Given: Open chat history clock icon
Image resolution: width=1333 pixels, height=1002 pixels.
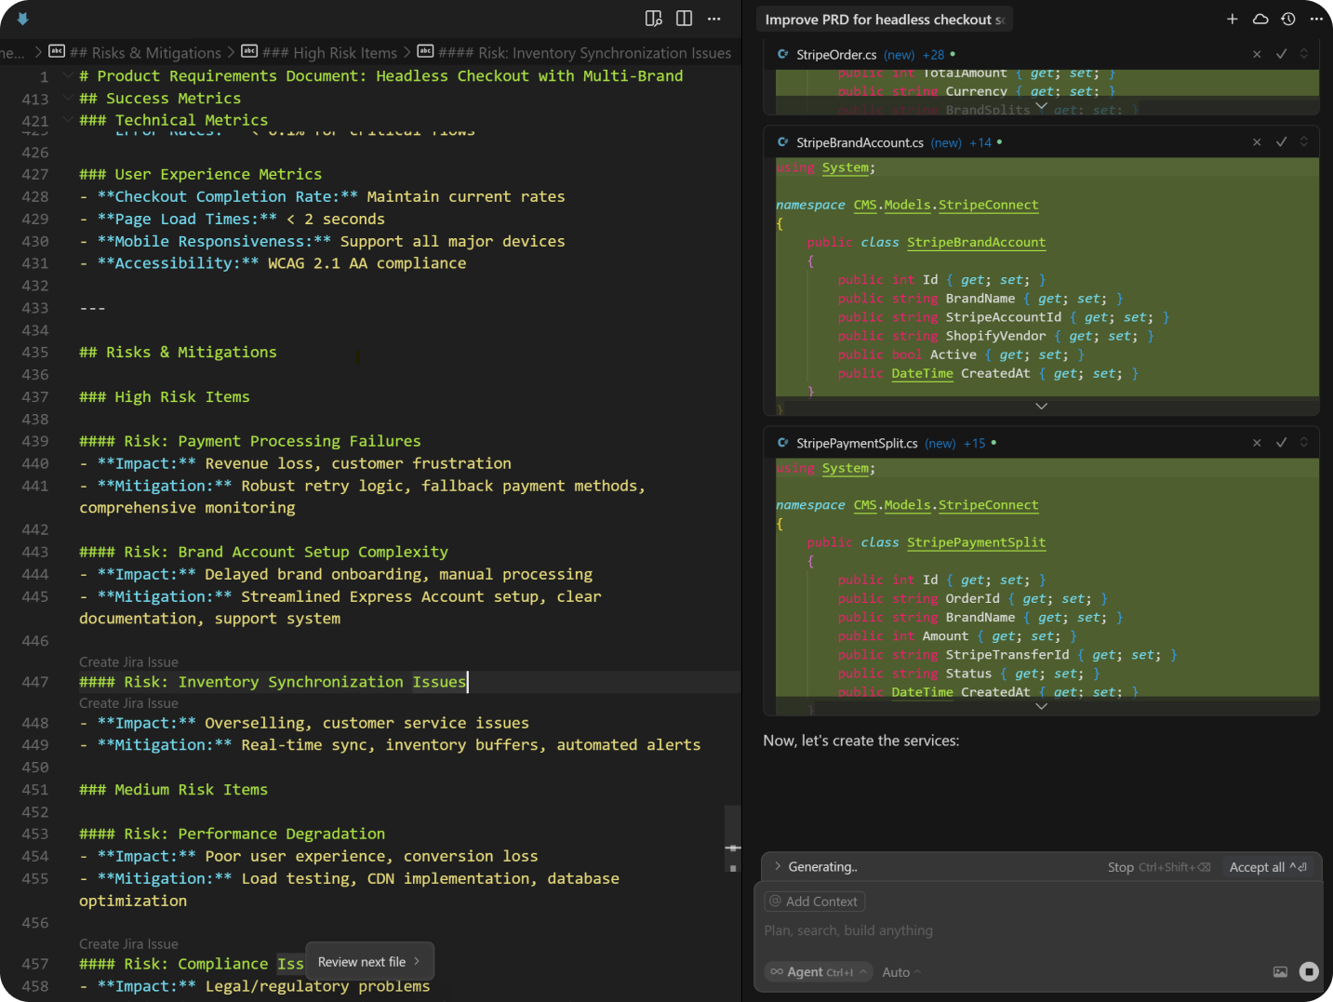Looking at the screenshot, I should tap(1288, 19).
